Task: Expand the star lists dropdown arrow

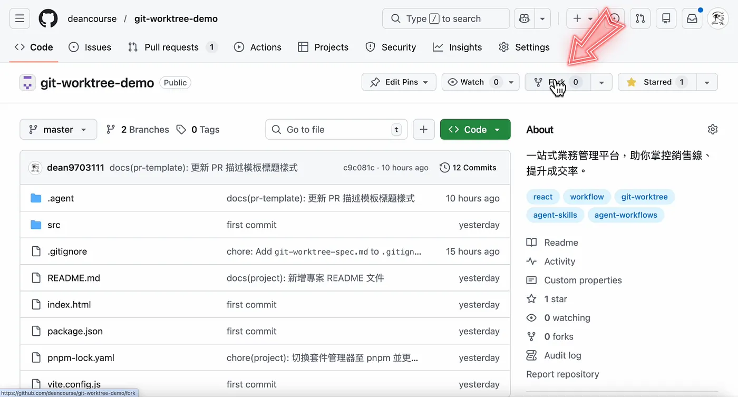Action: pos(707,82)
